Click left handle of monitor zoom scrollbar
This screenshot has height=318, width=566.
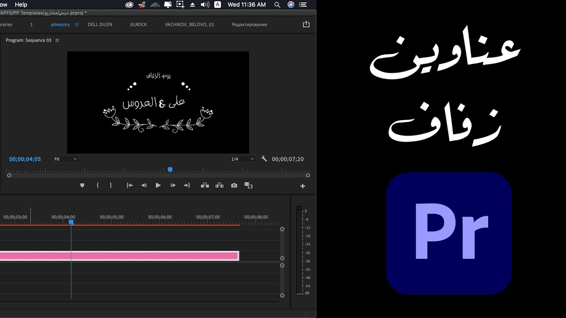pyautogui.click(x=9, y=175)
